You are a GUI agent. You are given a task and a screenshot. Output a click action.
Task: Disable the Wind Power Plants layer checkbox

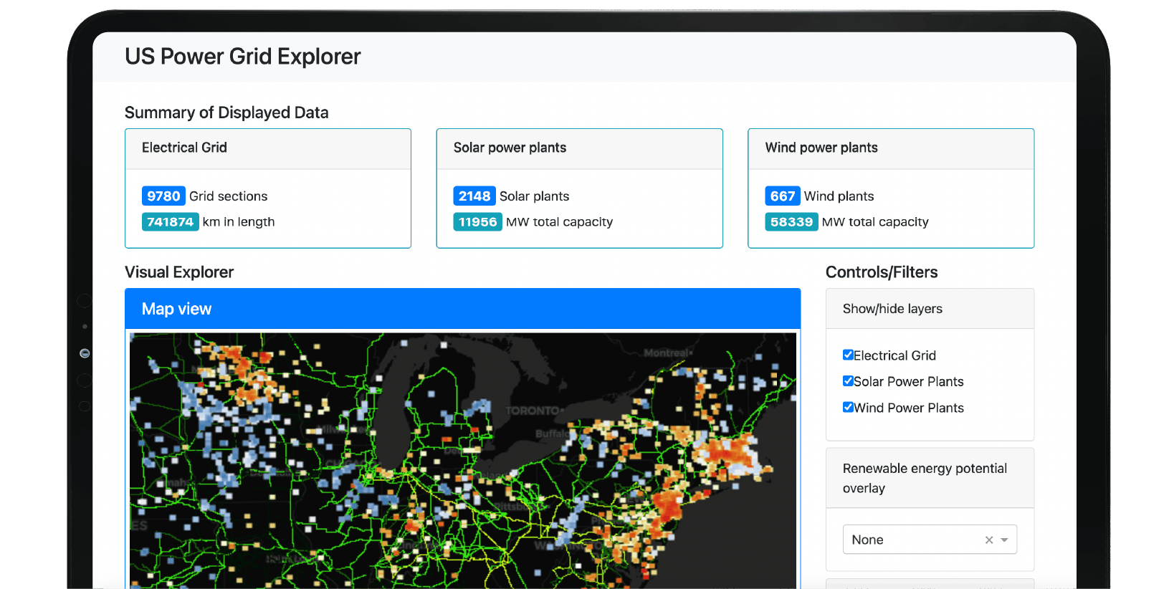coord(848,407)
